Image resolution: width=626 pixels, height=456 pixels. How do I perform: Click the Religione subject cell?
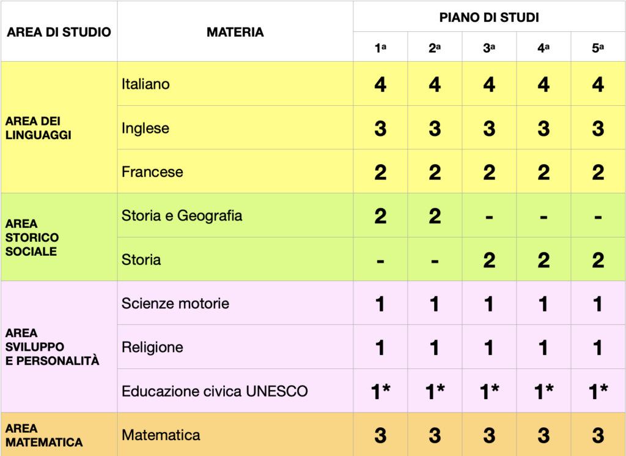[235, 347]
